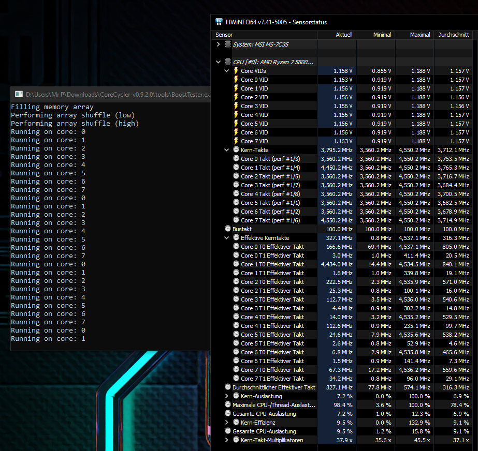Click the icon for Core 0 T0 Effektiver Takt
This screenshot has width=478, height=451.
tap(236, 246)
